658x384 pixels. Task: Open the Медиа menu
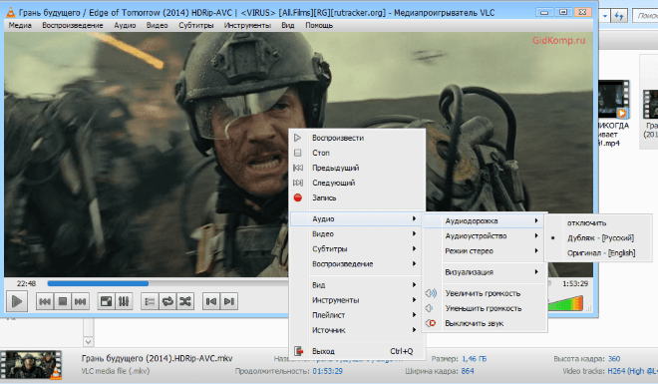(20, 25)
